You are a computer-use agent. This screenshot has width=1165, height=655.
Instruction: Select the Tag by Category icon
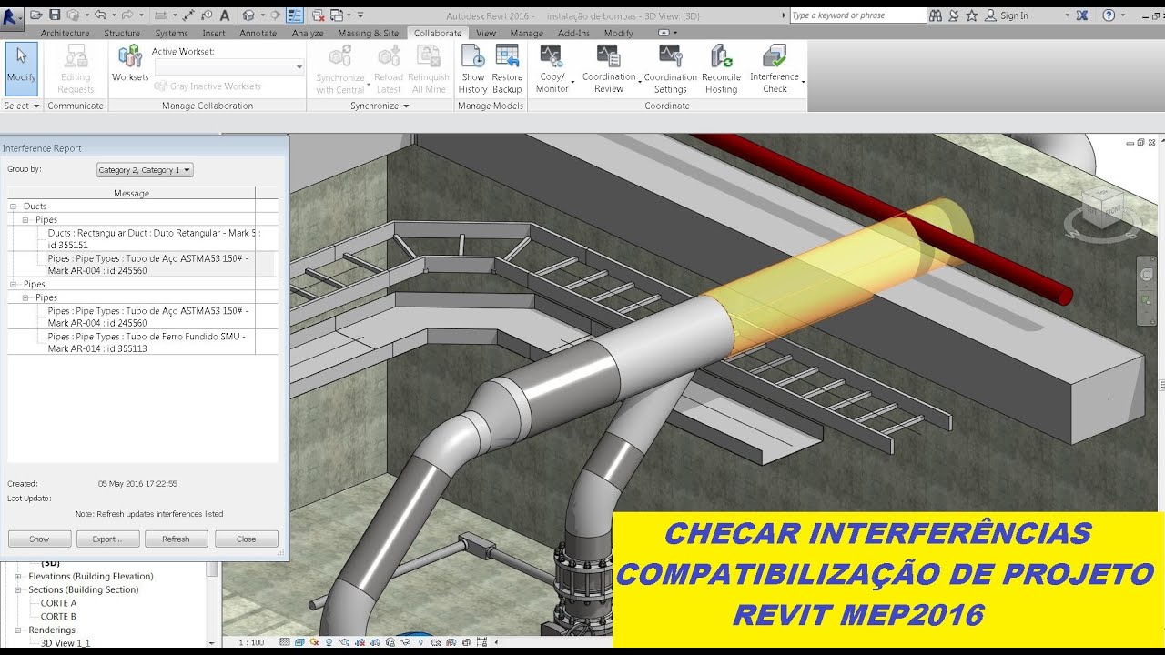click(x=206, y=15)
